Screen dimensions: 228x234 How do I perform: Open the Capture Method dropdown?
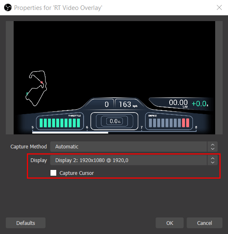[x=134, y=146]
